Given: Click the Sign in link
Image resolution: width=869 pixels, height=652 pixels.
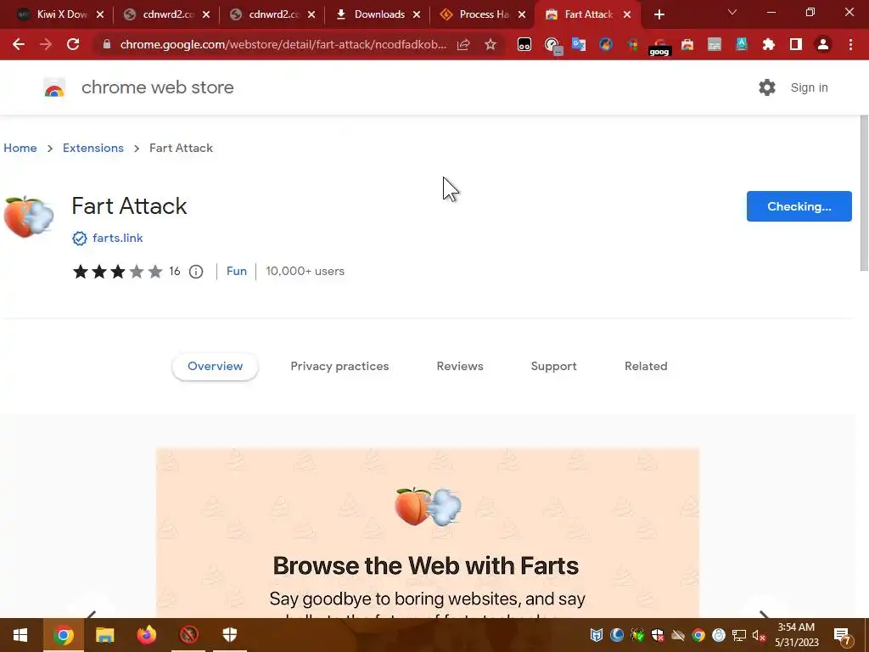Looking at the screenshot, I should point(809,87).
